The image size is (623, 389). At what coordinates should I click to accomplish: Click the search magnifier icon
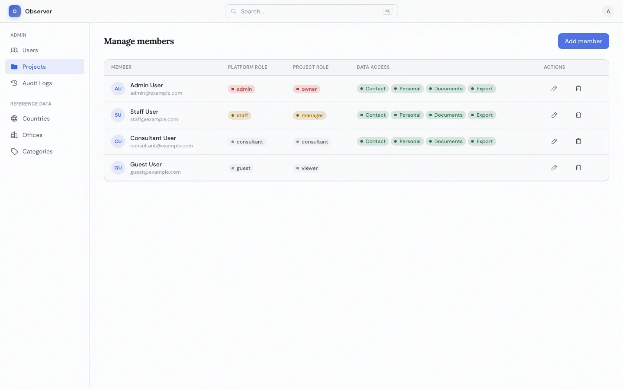click(234, 11)
